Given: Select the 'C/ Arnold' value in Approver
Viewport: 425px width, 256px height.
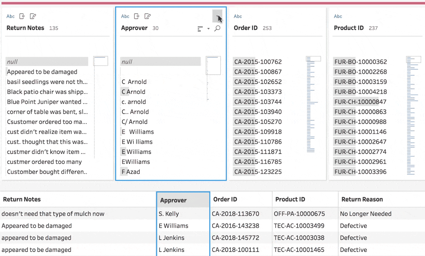Looking at the screenshot, I should point(135,122).
